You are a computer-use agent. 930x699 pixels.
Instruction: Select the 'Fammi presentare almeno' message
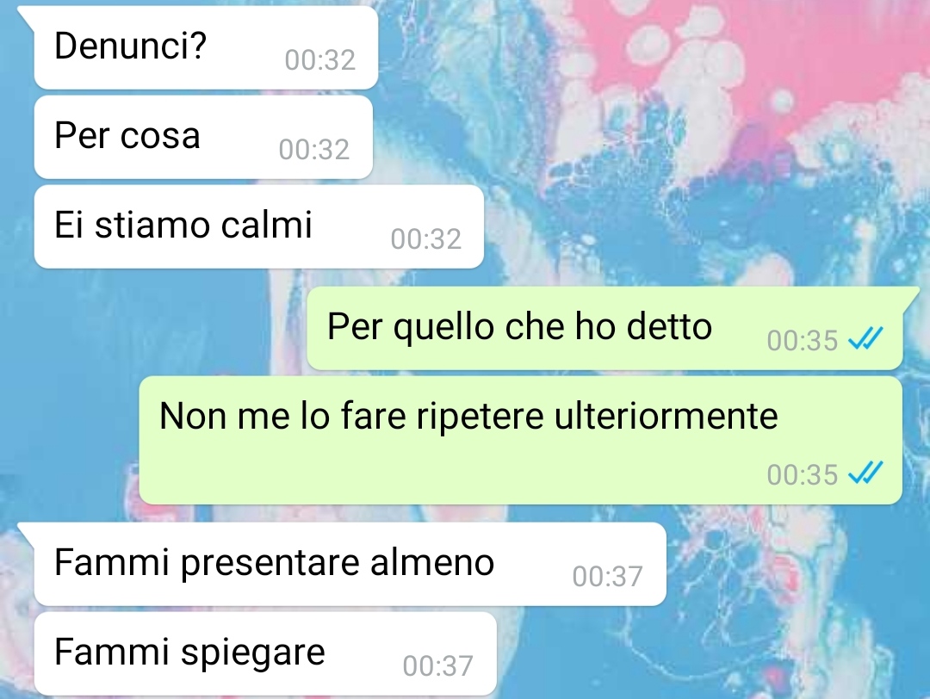click(350, 564)
